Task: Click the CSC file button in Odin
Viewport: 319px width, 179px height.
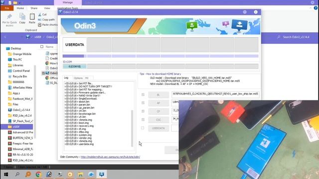Action: pyautogui.click(x=159, y=120)
